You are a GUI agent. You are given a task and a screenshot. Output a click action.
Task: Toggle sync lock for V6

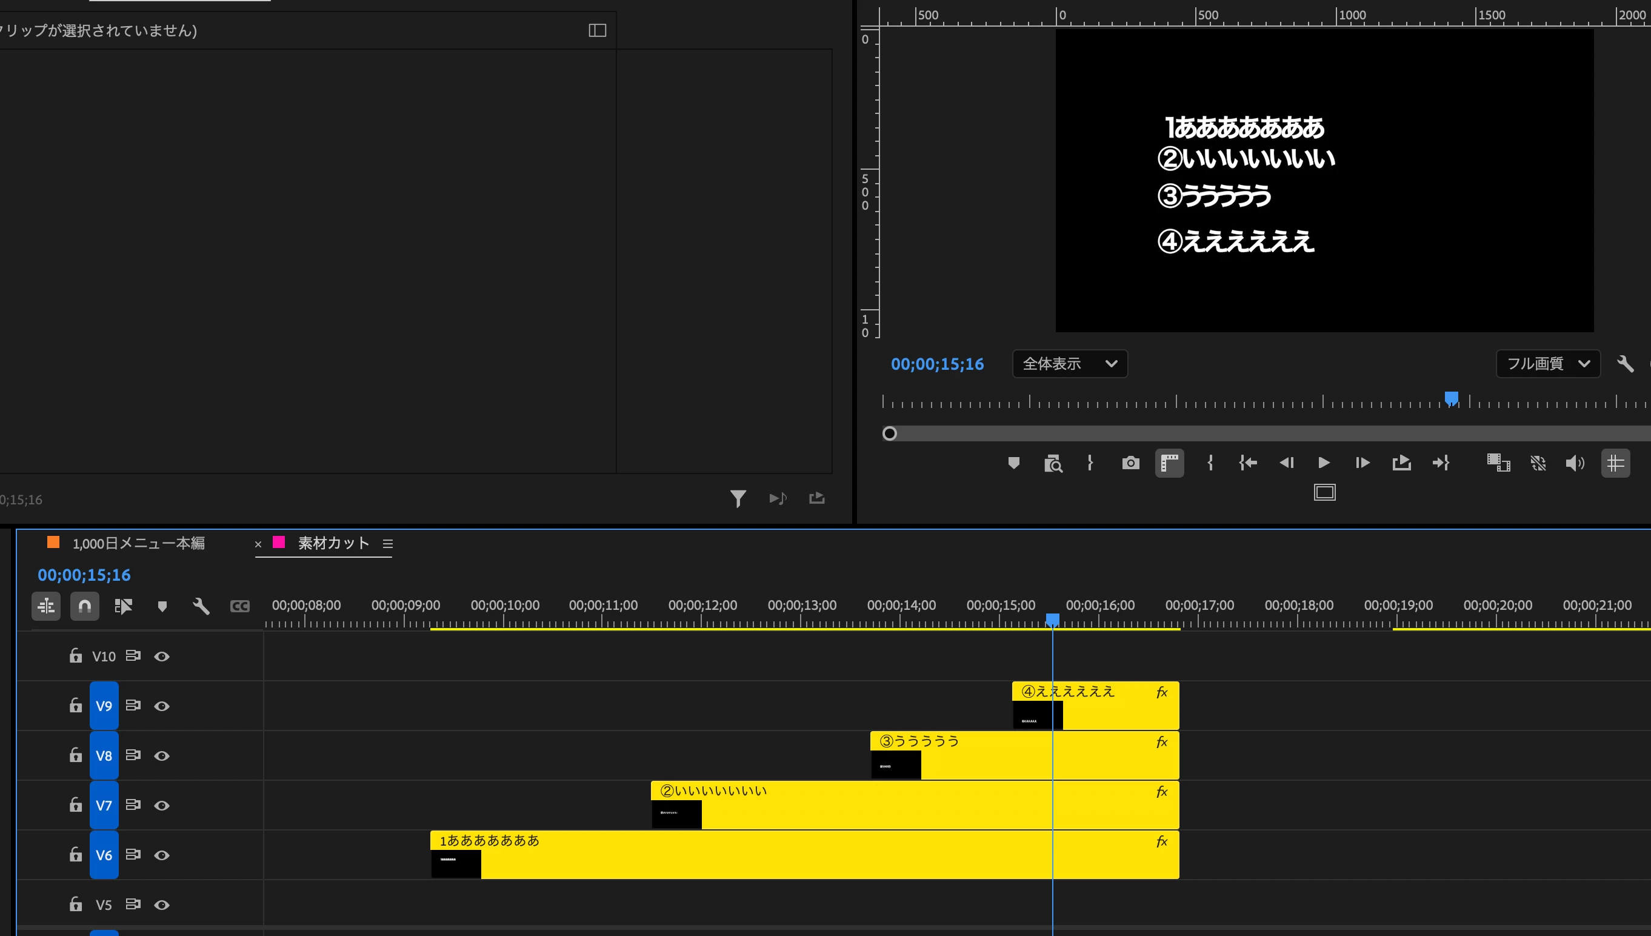pos(133,854)
